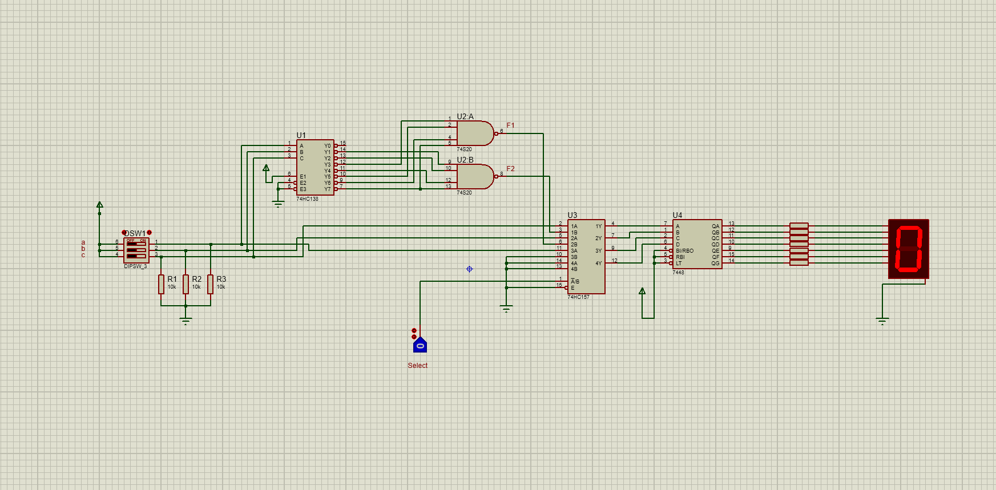
Task: Click the lower red dot above Select logicstate
Action: click(414, 337)
